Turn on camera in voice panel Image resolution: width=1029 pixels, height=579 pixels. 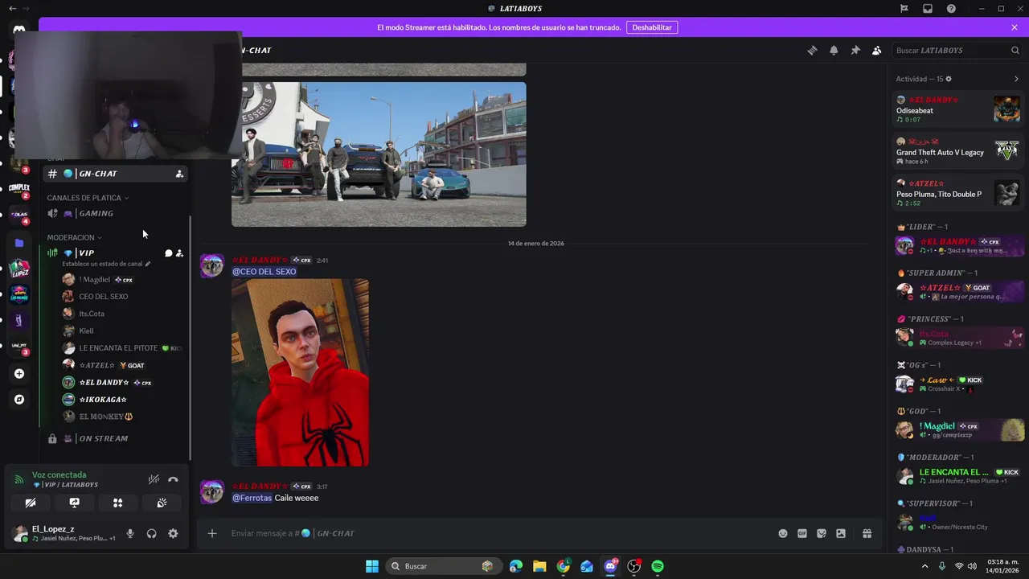pos(31,503)
